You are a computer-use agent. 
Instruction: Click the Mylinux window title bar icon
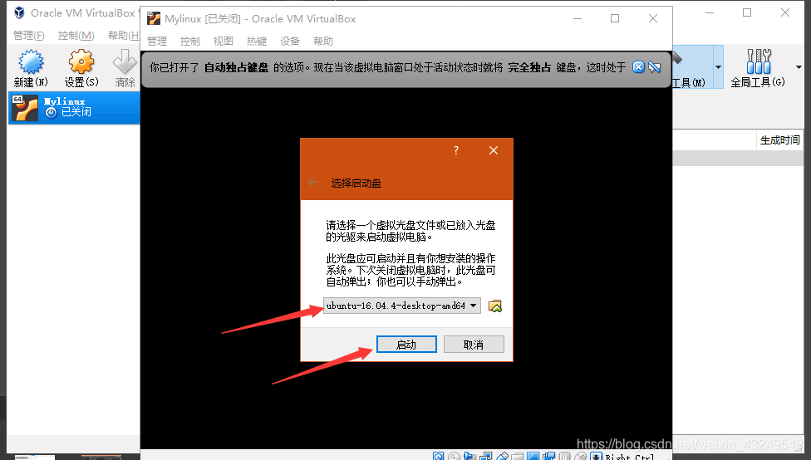[x=154, y=18]
